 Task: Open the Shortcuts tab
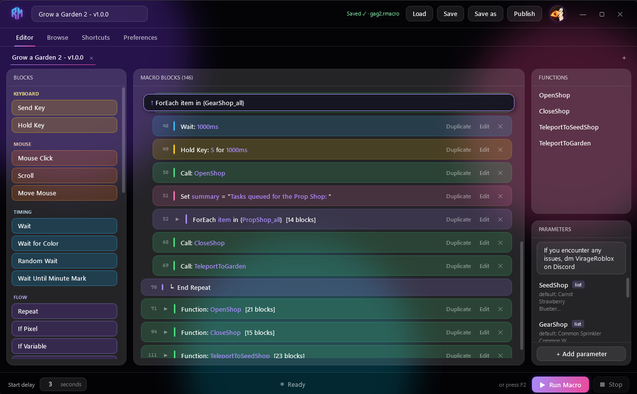click(96, 37)
